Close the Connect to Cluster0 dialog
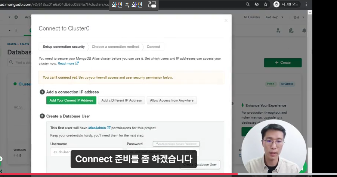The height and width of the screenshot is (177, 337). coord(226,20)
